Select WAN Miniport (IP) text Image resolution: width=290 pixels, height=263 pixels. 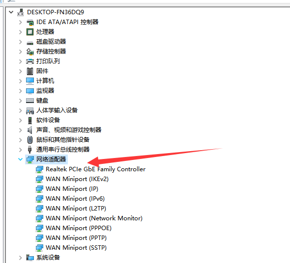pyautogui.click(x=72, y=189)
